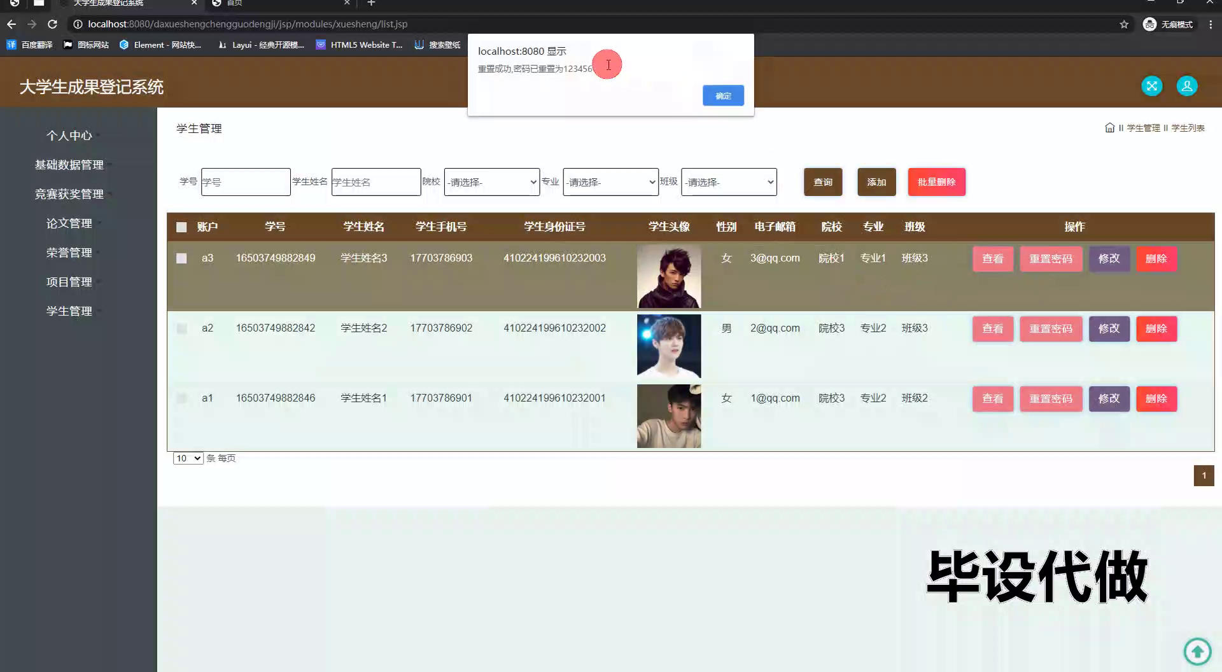Click 重置密码 for student a3

pos(1051,259)
